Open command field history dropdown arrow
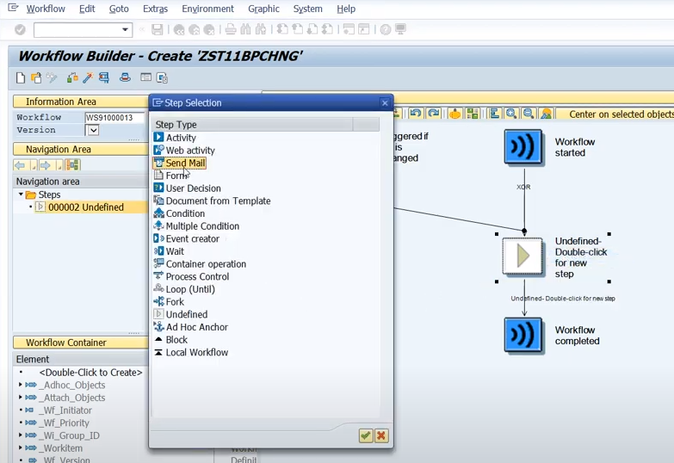Image resolution: width=674 pixels, height=463 pixels. click(x=125, y=29)
